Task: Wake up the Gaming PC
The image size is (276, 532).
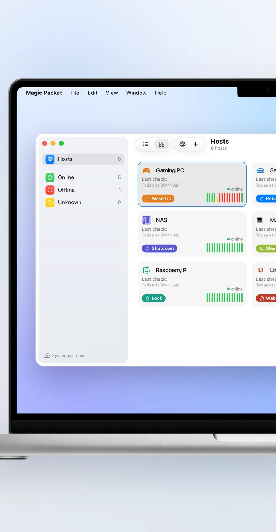Action: click(x=158, y=198)
